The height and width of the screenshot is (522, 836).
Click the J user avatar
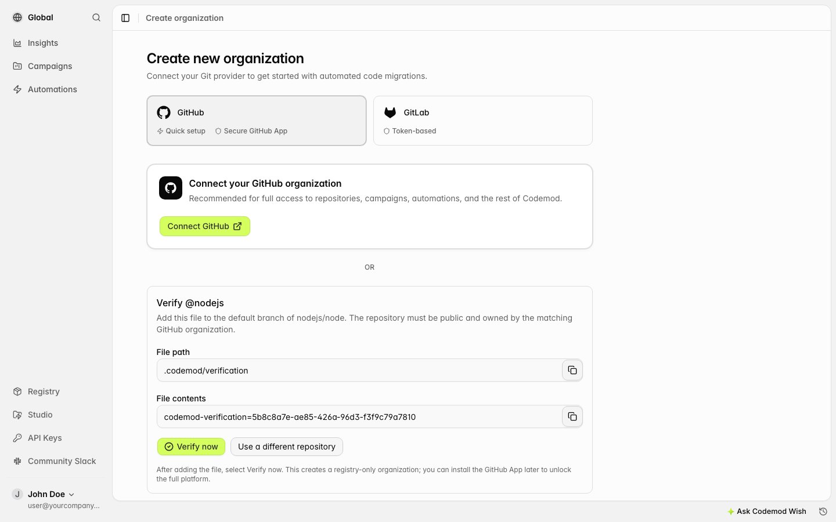(17, 494)
